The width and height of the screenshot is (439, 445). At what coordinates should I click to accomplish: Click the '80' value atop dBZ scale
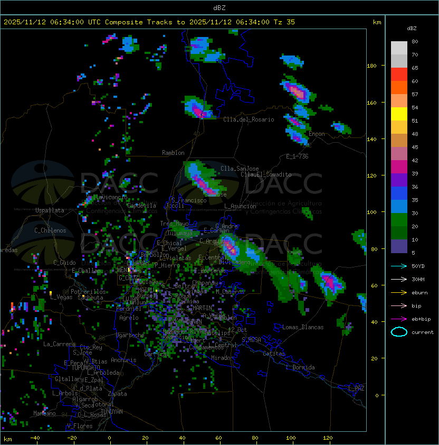coord(415,41)
